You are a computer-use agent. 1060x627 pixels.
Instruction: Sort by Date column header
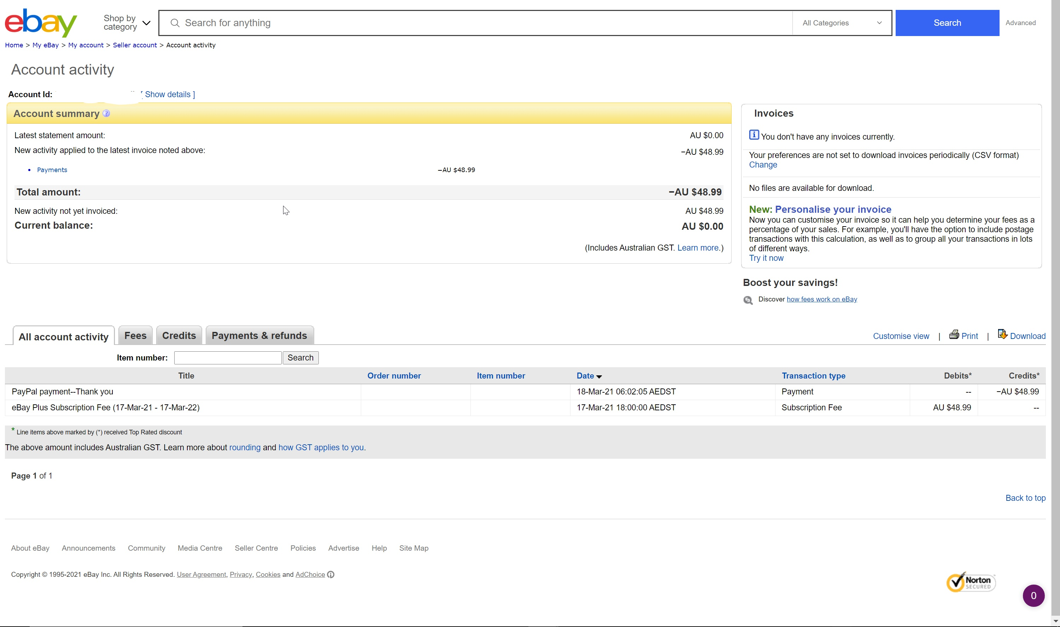585,376
